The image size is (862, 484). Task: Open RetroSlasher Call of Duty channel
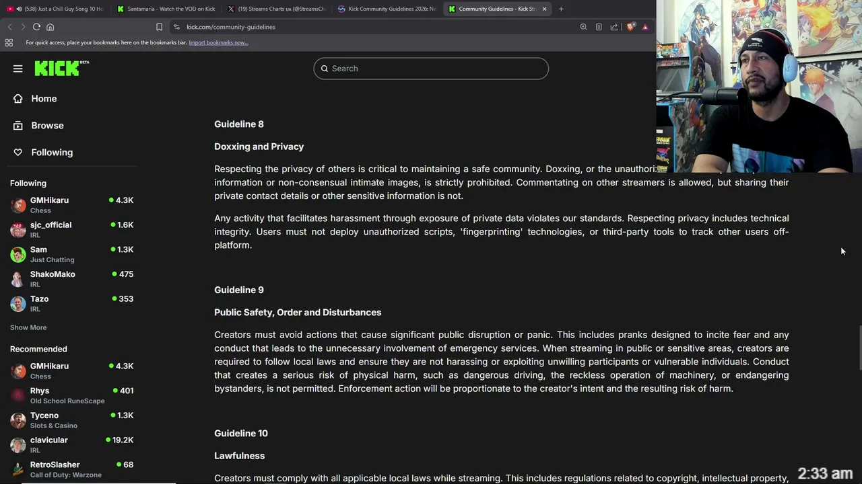[x=71, y=469]
